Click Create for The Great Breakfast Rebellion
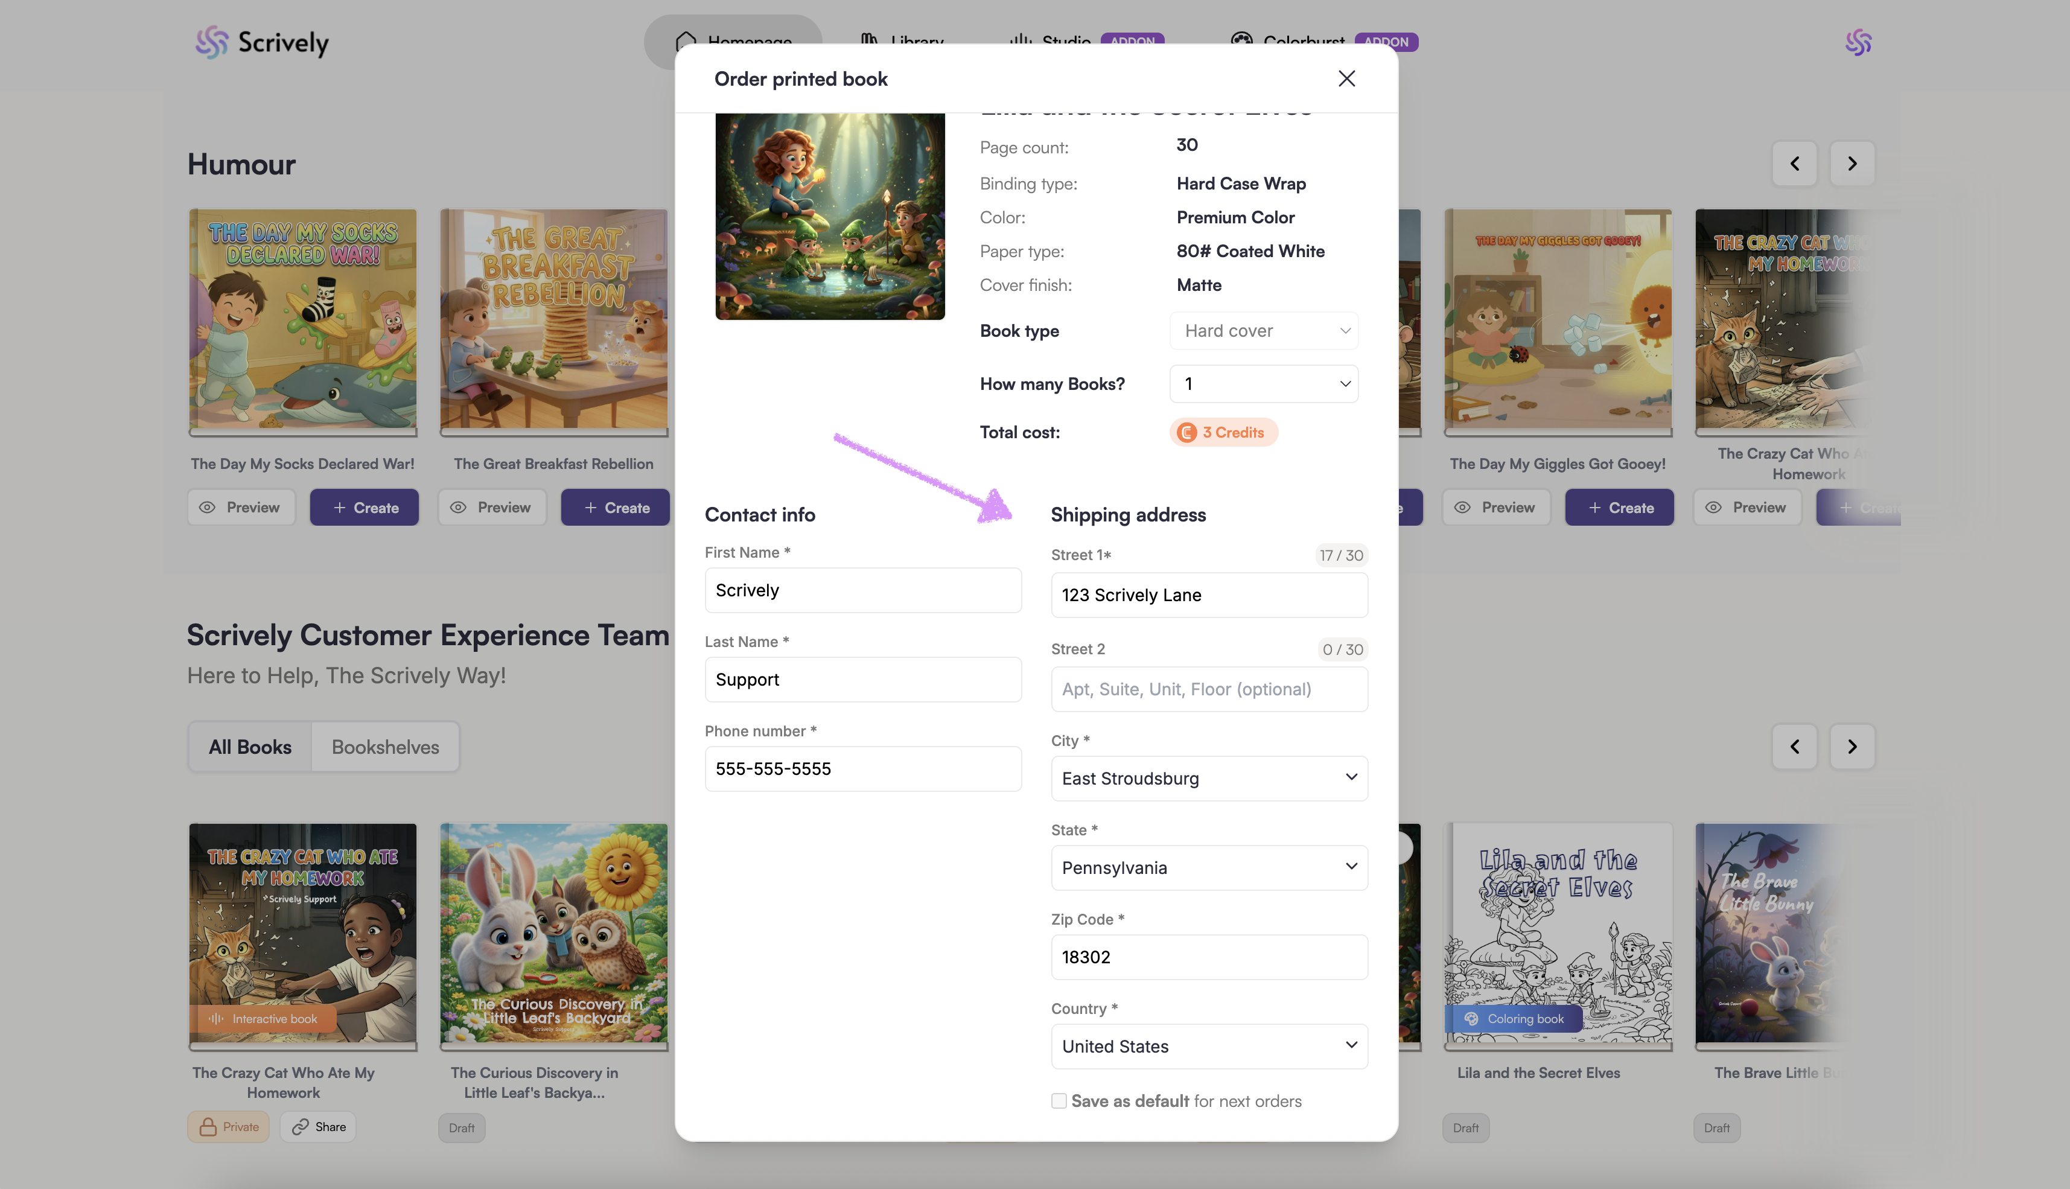This screenshot has height=1189, width=2070. (x=616, y=507)
